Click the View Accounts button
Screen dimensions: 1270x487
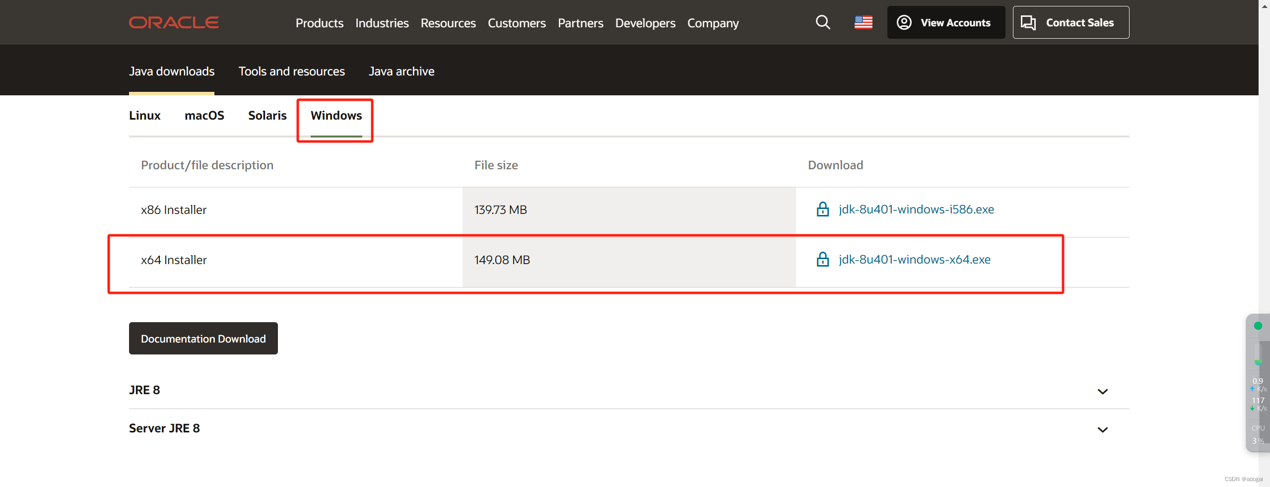pyautogui.click(x=946, y=22)
